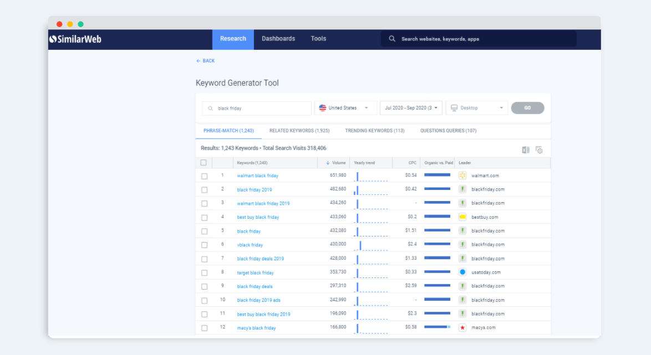This screenshot has width=651, height=355.
Task: Open the Desktop device dropdown
Action: 476,108
